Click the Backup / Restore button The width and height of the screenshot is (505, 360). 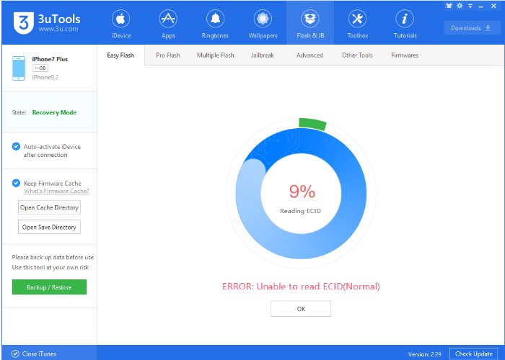pos(49,287)
